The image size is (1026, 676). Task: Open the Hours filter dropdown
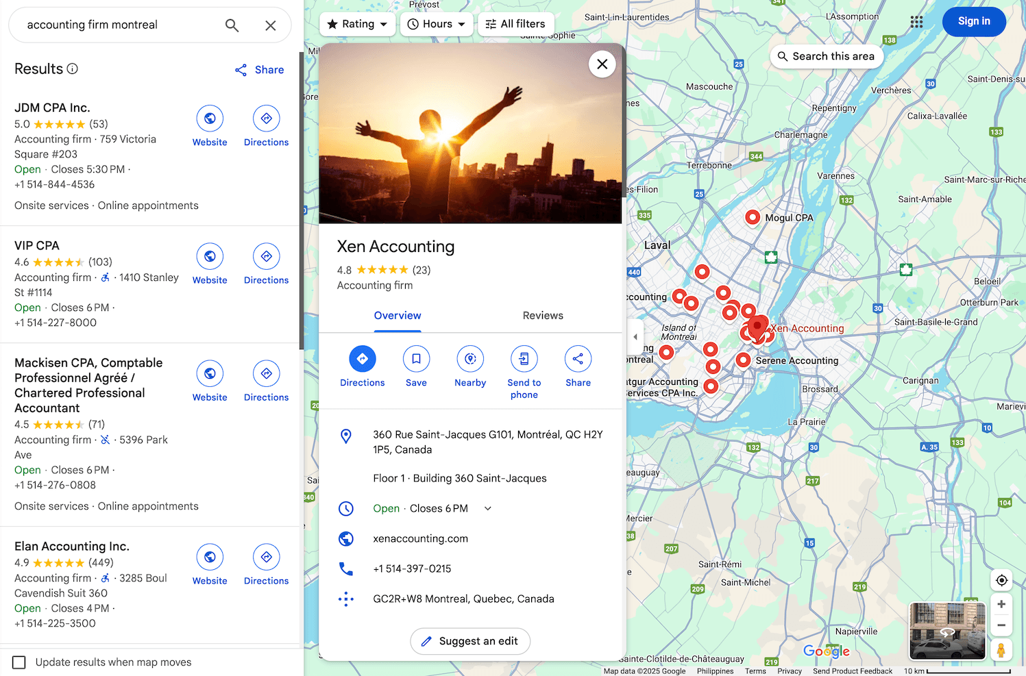point(437,24)
